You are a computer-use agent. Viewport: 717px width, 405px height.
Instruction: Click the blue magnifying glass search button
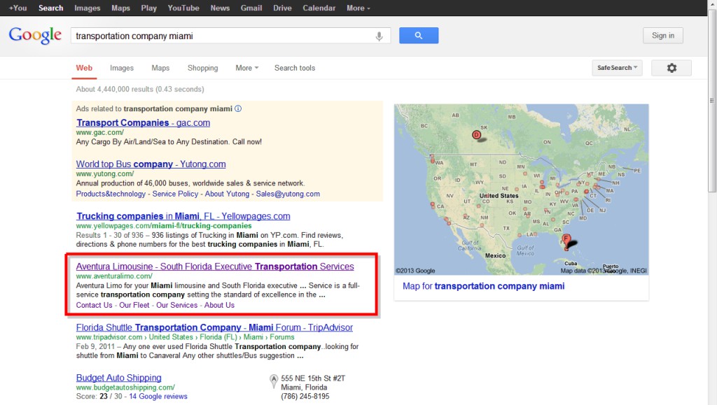419,36
